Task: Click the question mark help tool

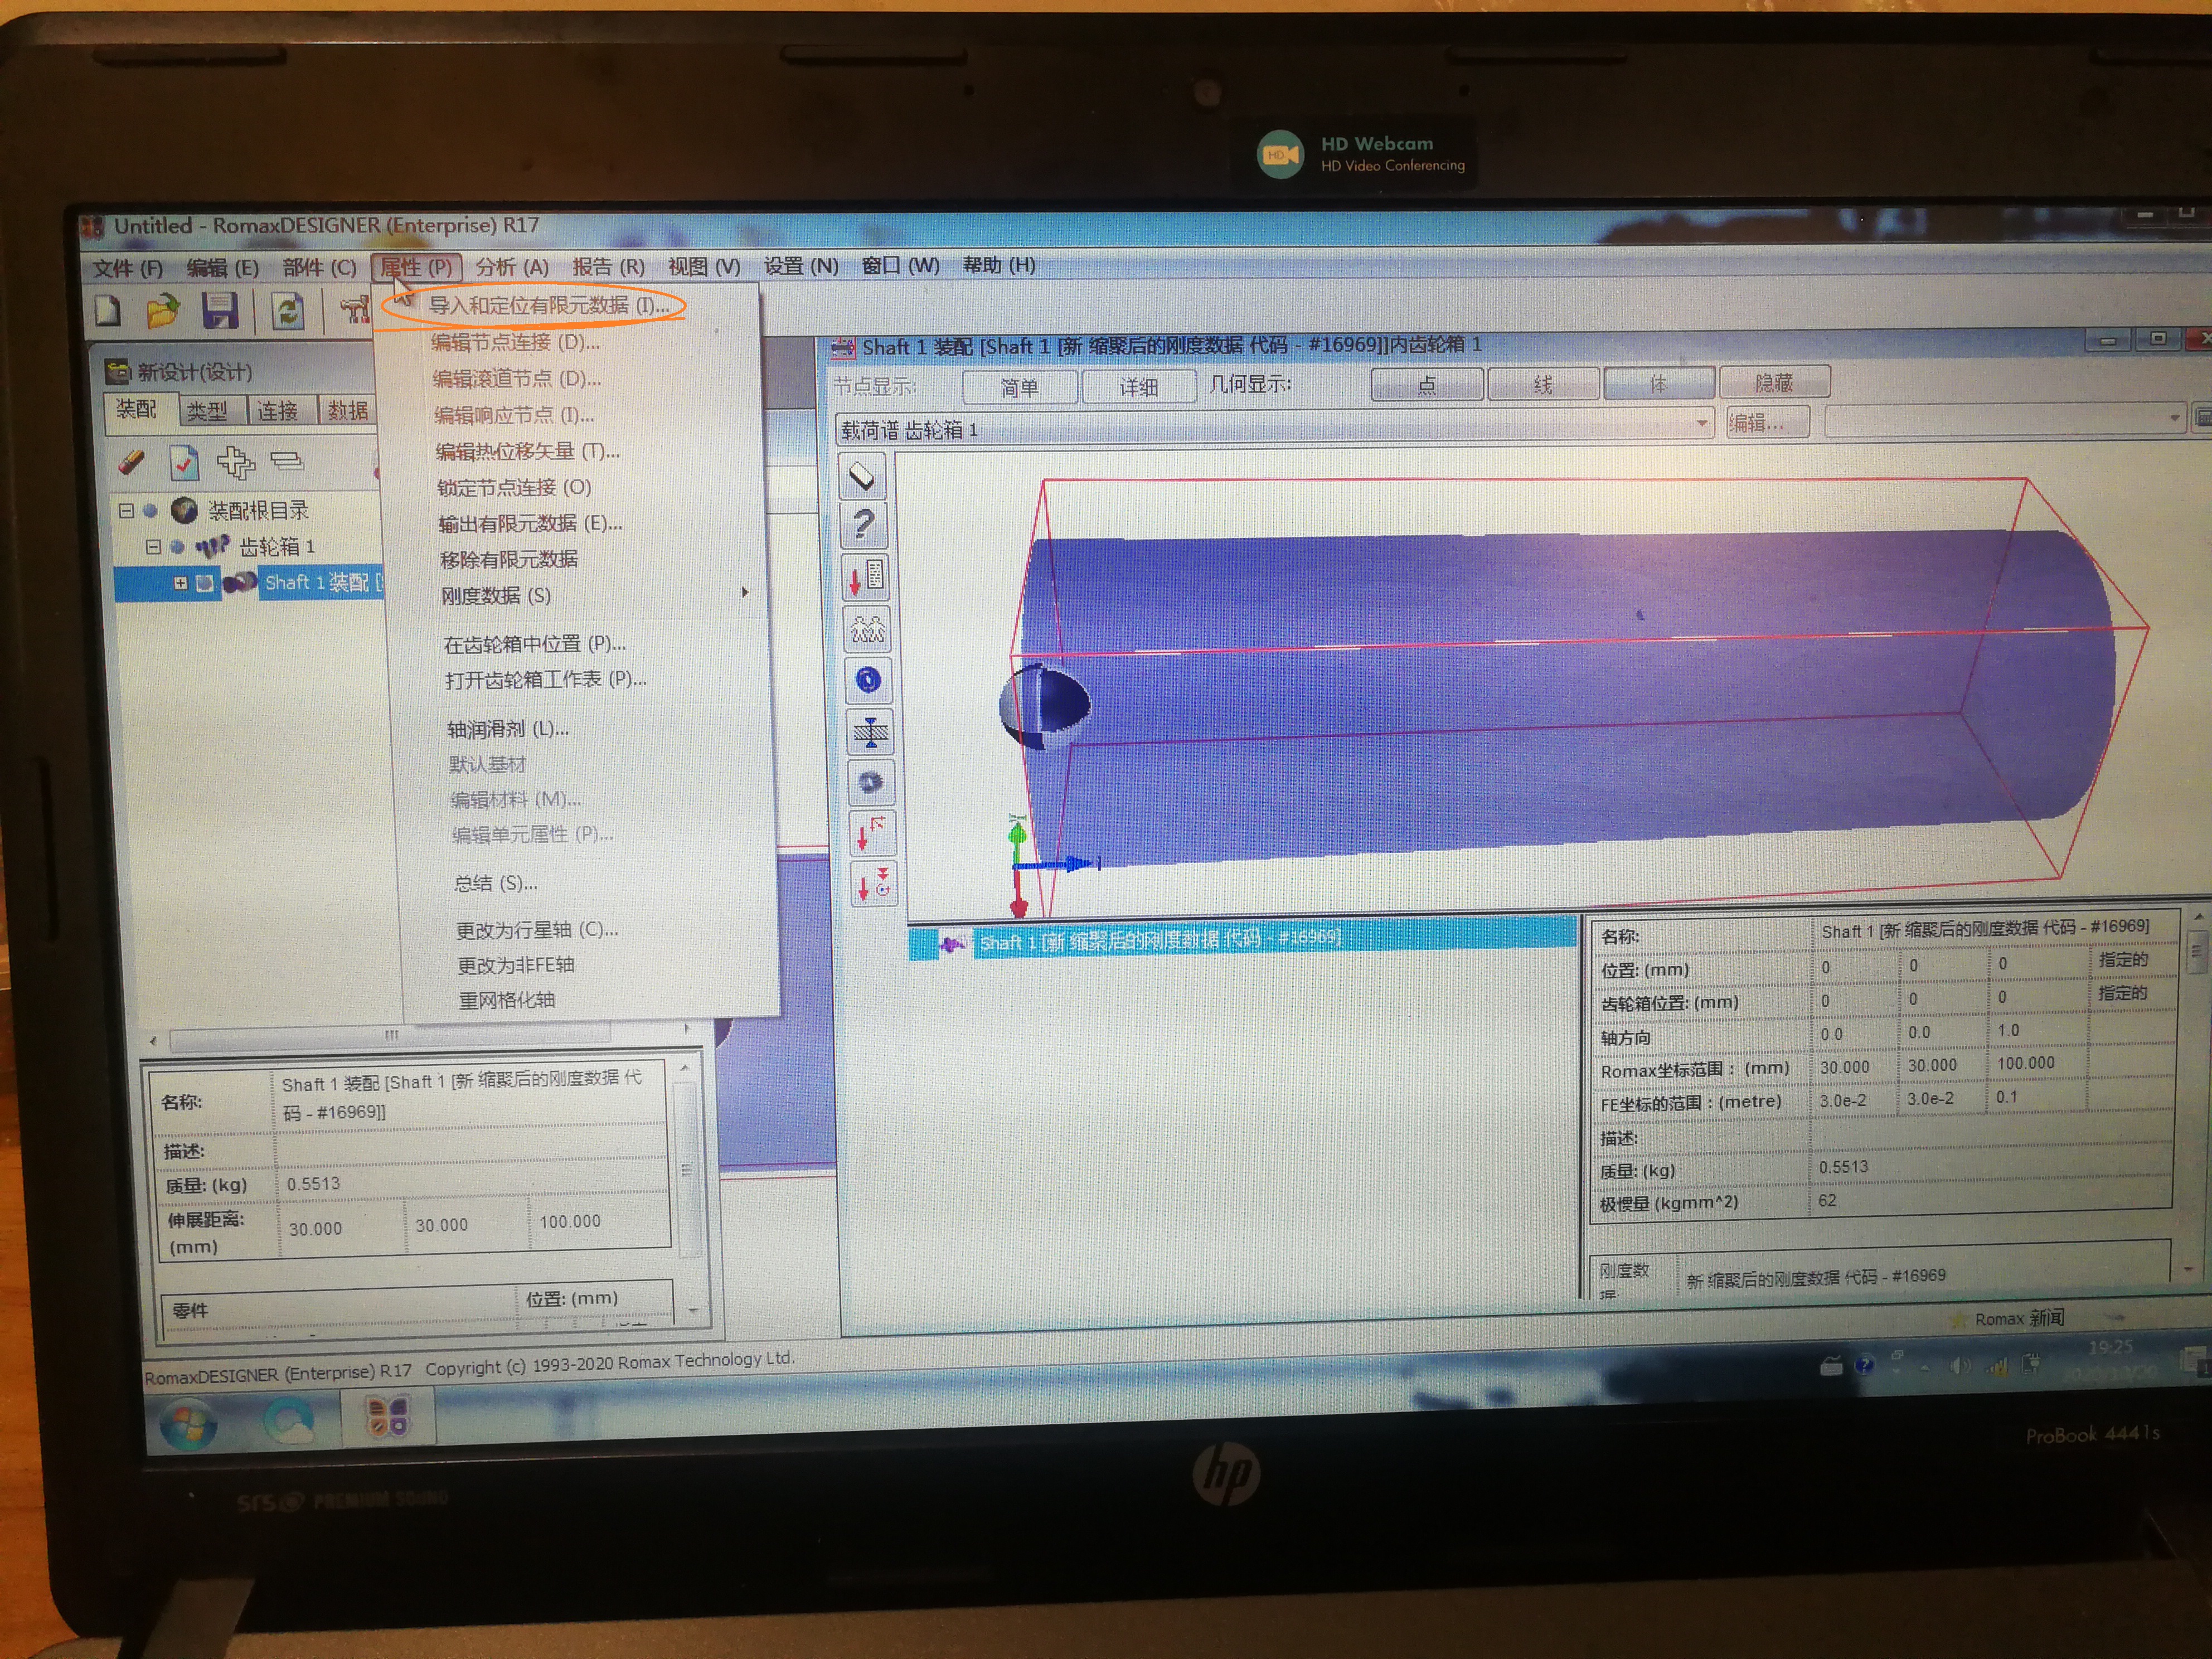Action: point(863,526)
